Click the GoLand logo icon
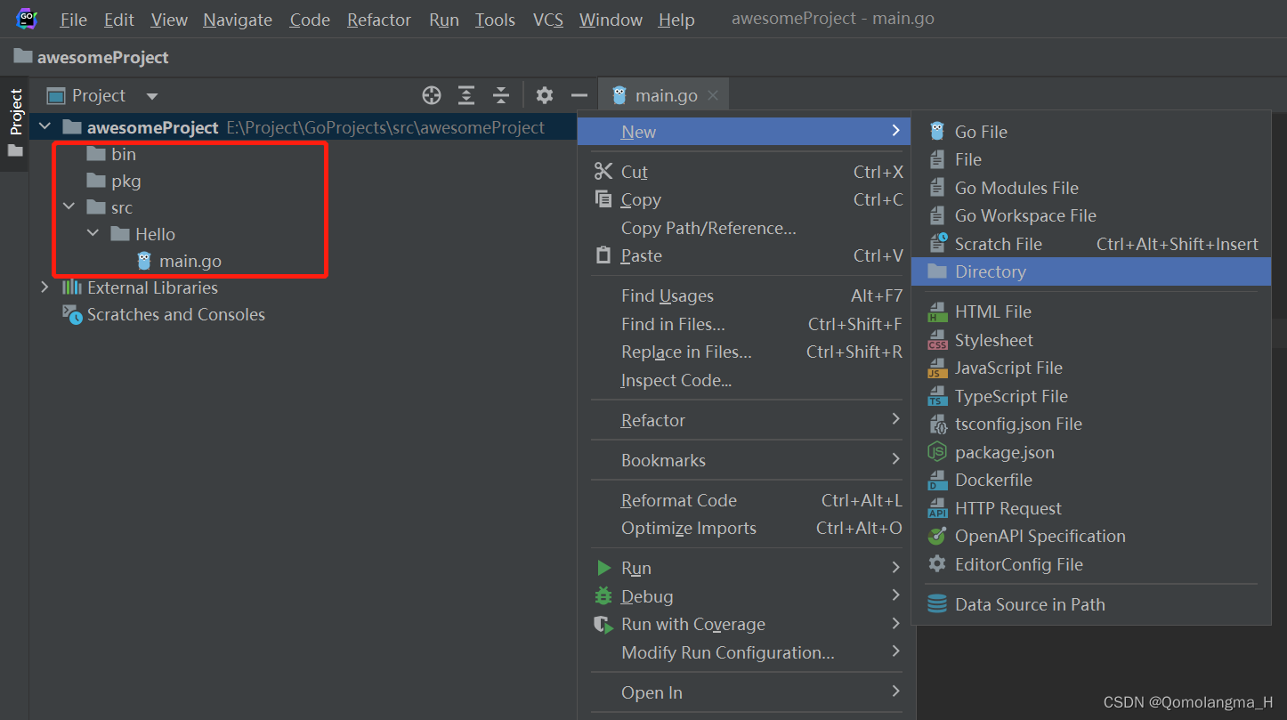The height and width of the screenshot is (720, 1287). coord(26,18)
